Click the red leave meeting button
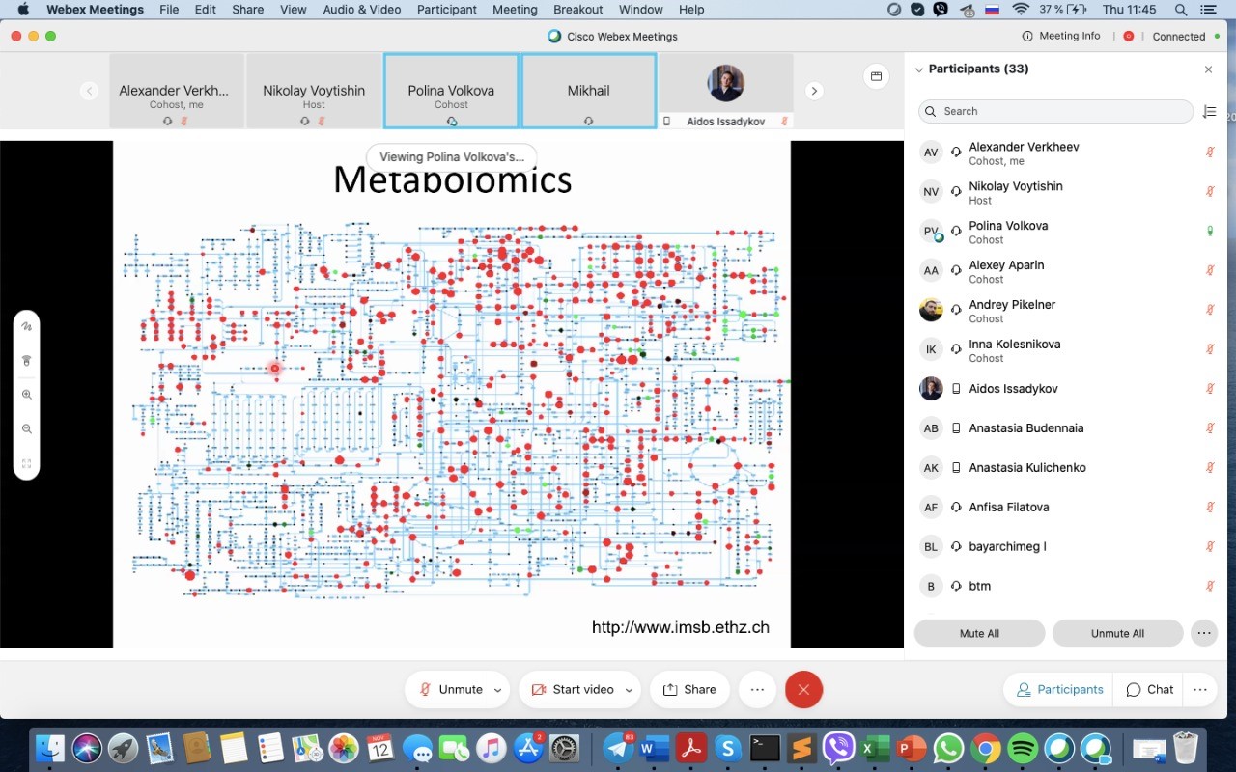This screenshot has height=772, width=1236. tap(803, 690)
